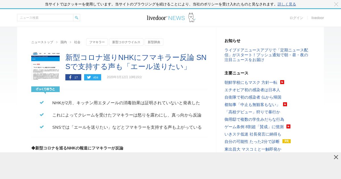Go to 国内 breadcrumb
Screen dimensions: 341x179
point(64,42)
